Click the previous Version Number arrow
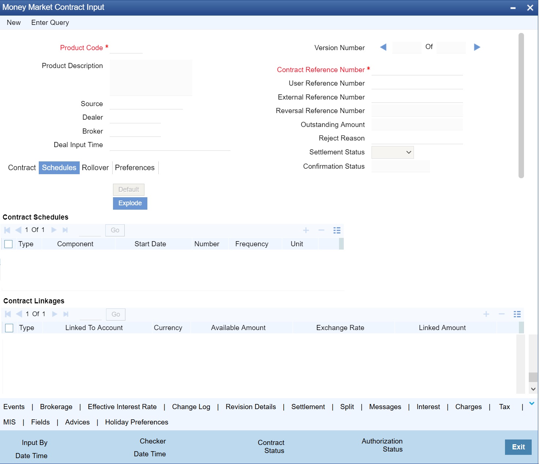The height and width of the screenshot is (464, 539). 383,47
